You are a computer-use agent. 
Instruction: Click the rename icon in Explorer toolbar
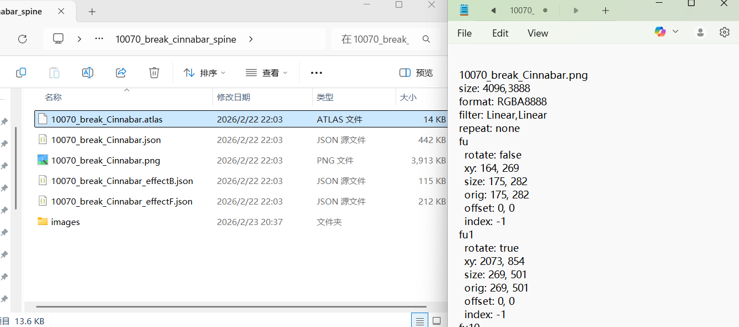click(87, 73)
